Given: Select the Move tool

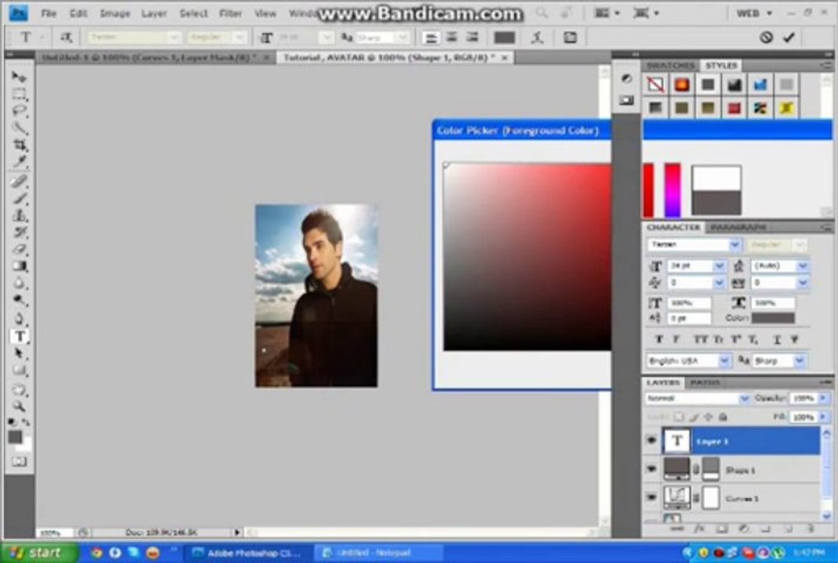Looking at the screenshot, I should click(x=19, y=77).
